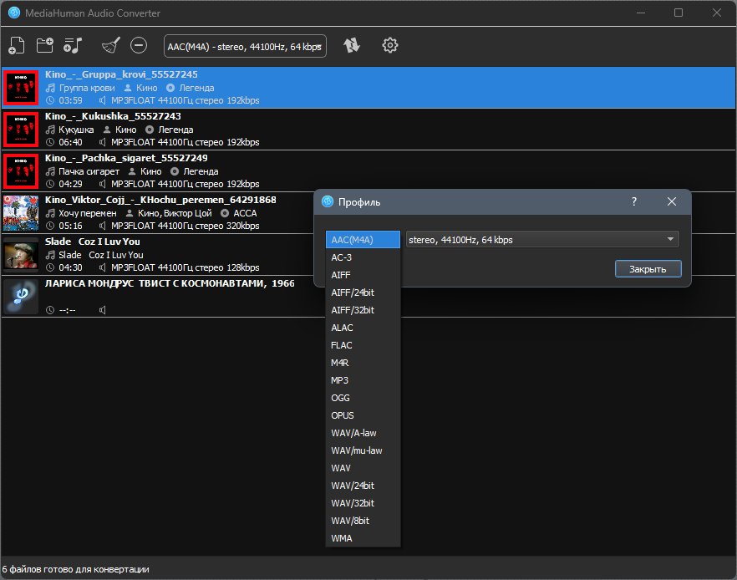
Task: Open the output format button in toolbar
Action: click(x=245, y=47)
